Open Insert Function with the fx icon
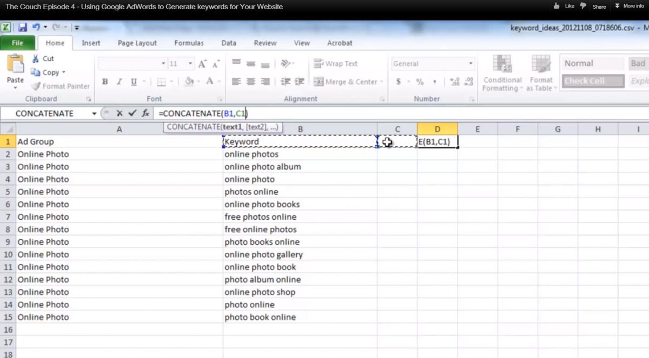 coord(145,113)
